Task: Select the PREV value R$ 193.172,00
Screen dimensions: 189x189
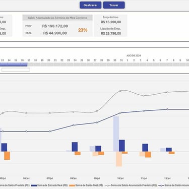Action: point(55,26)
